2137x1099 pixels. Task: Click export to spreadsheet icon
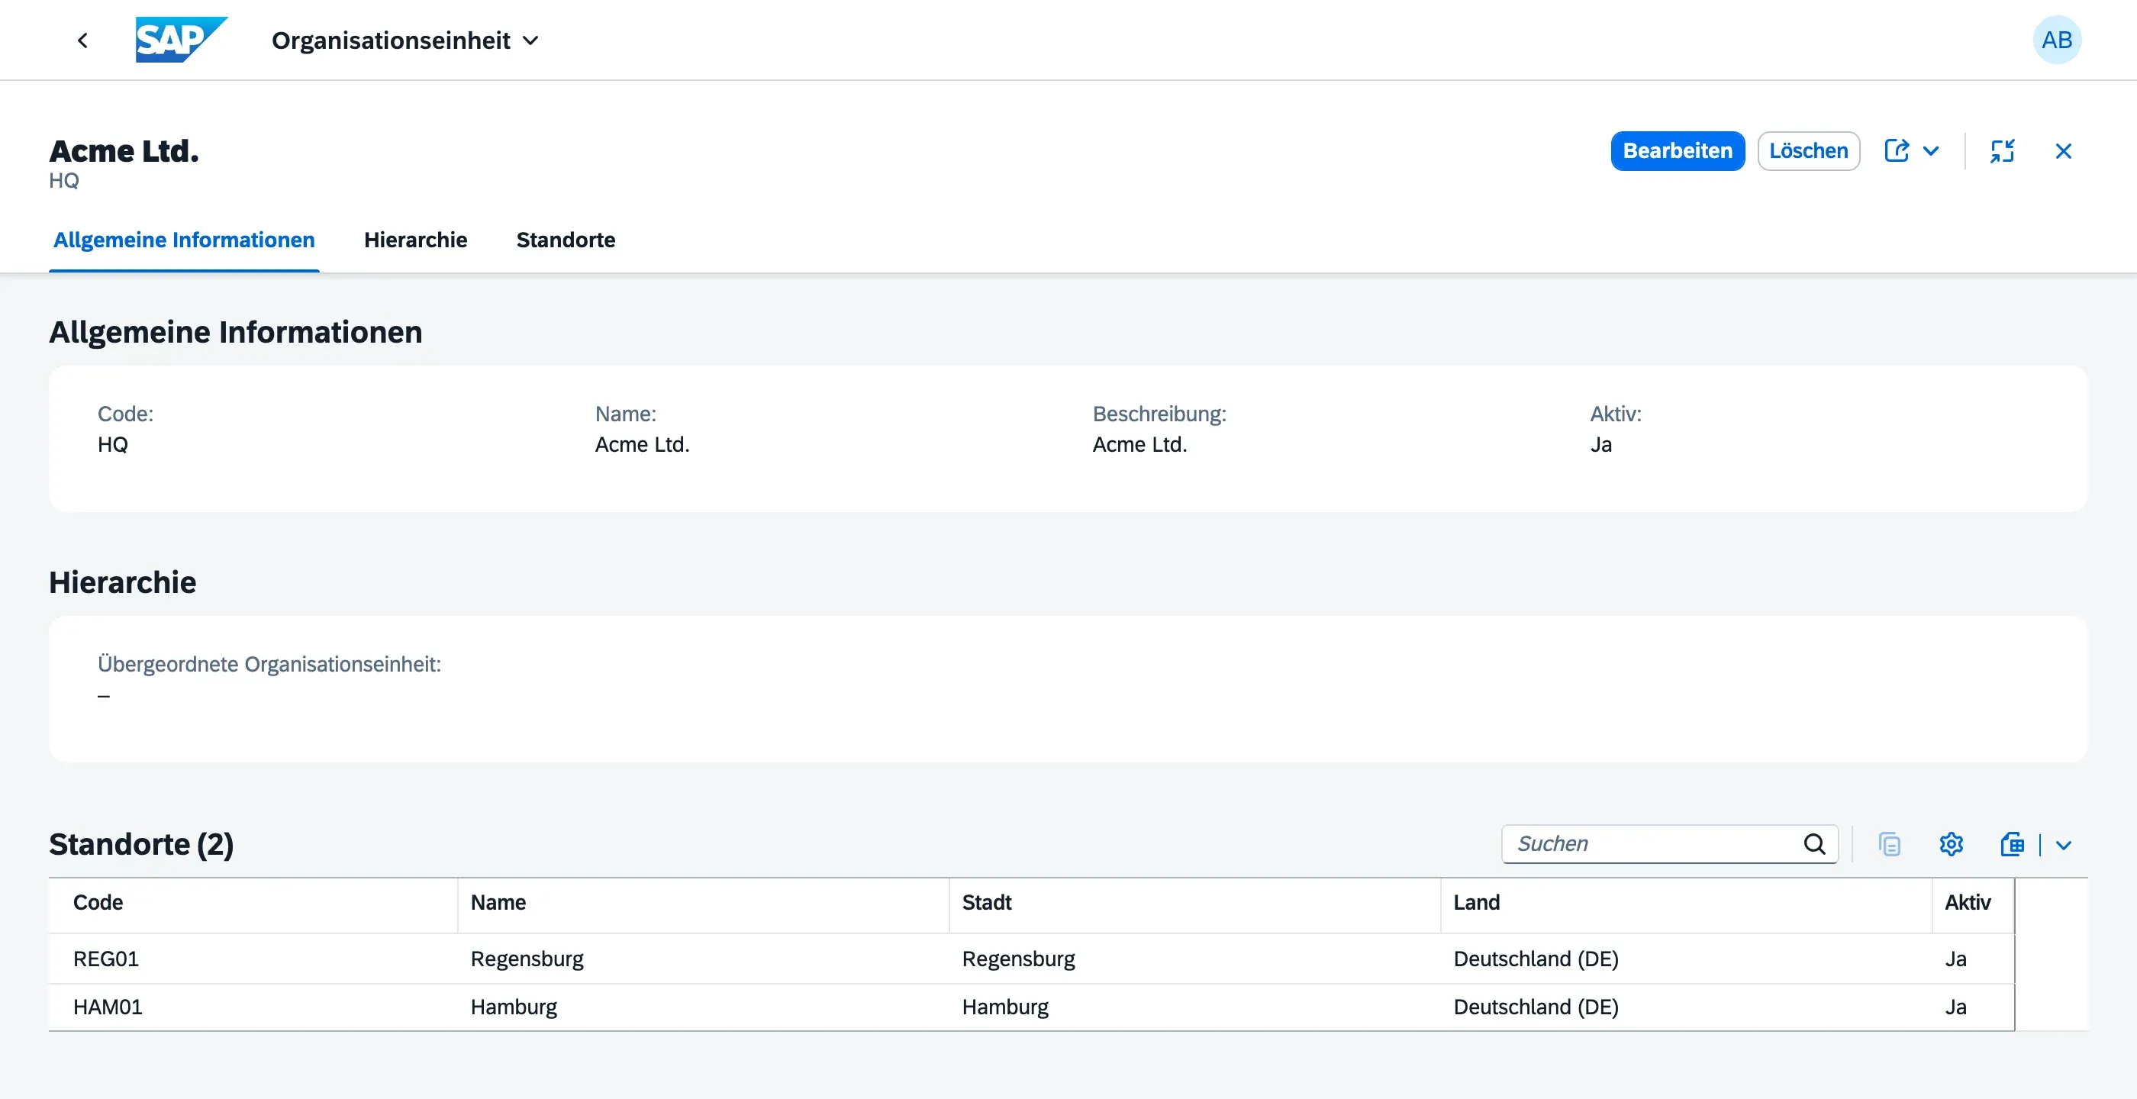(x=2013, y=844)
